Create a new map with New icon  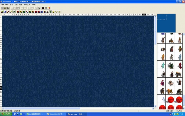point(2,8)
